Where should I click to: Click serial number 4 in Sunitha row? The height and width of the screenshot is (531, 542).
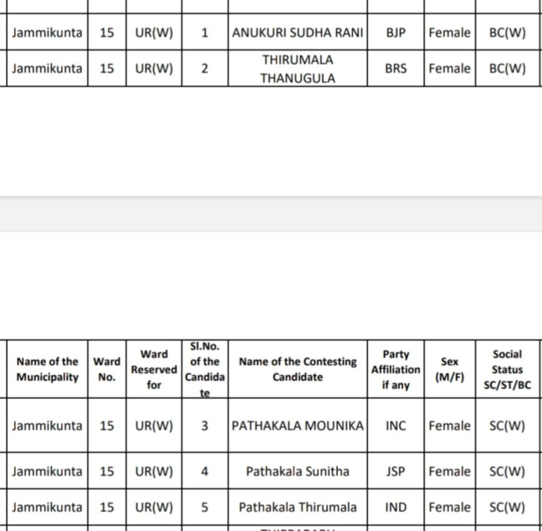pos(205,471)
